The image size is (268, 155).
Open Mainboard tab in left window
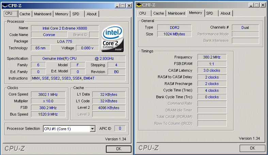[43, 14]
